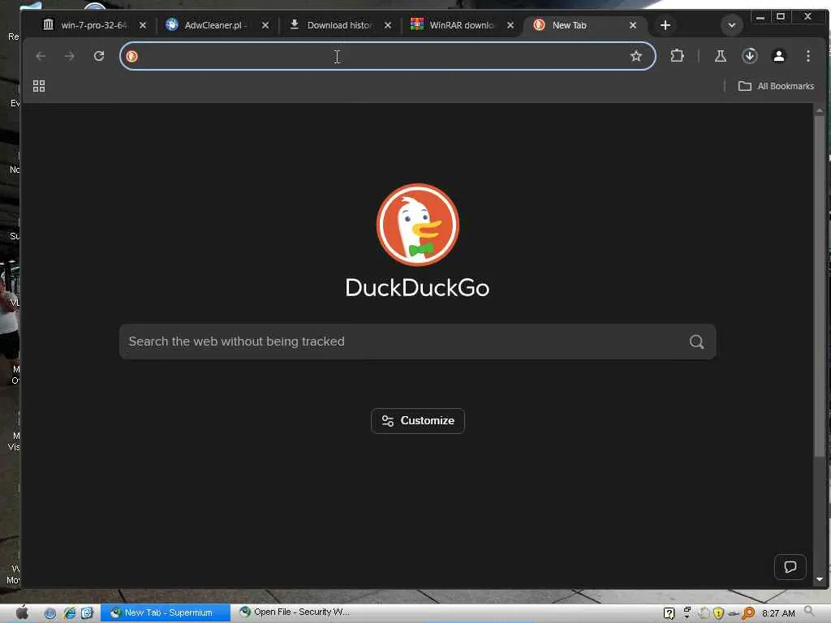Click the magnifier search submit icon
The height and width of the screenshot is (623, 831).
(x=696, y=342)
